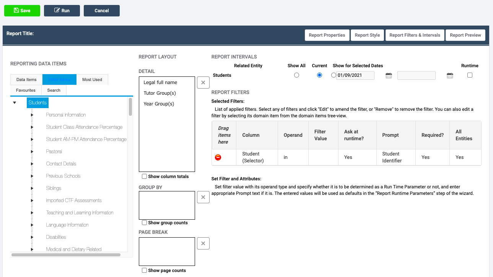Expand the Personal Information node
Viewport: 493px width, 277px height.
(32, 115)
